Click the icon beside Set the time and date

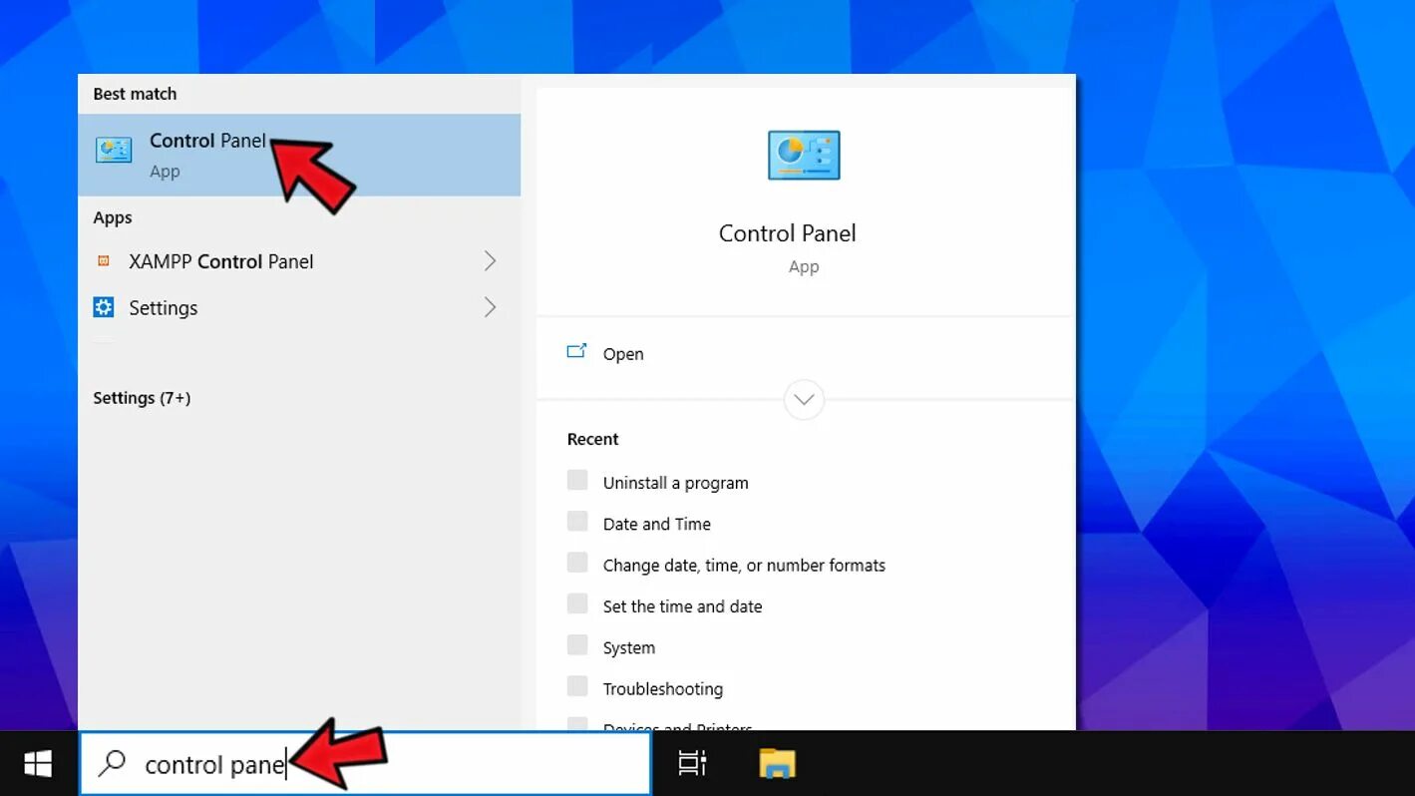point(577,603)
